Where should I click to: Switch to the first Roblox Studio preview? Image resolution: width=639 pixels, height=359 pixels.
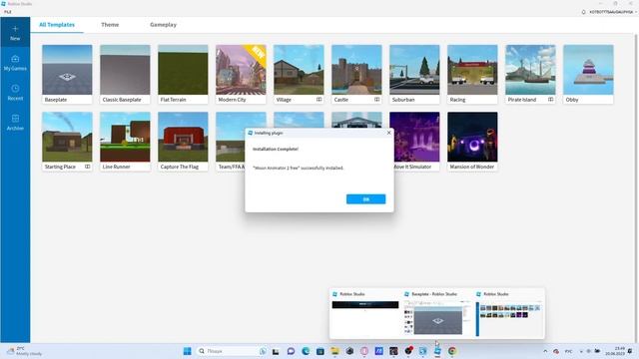coord(365,314)
